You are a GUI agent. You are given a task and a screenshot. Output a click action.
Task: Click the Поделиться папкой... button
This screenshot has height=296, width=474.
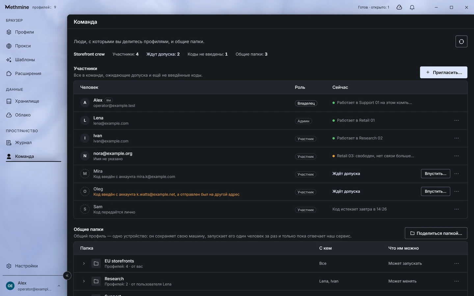436,233
